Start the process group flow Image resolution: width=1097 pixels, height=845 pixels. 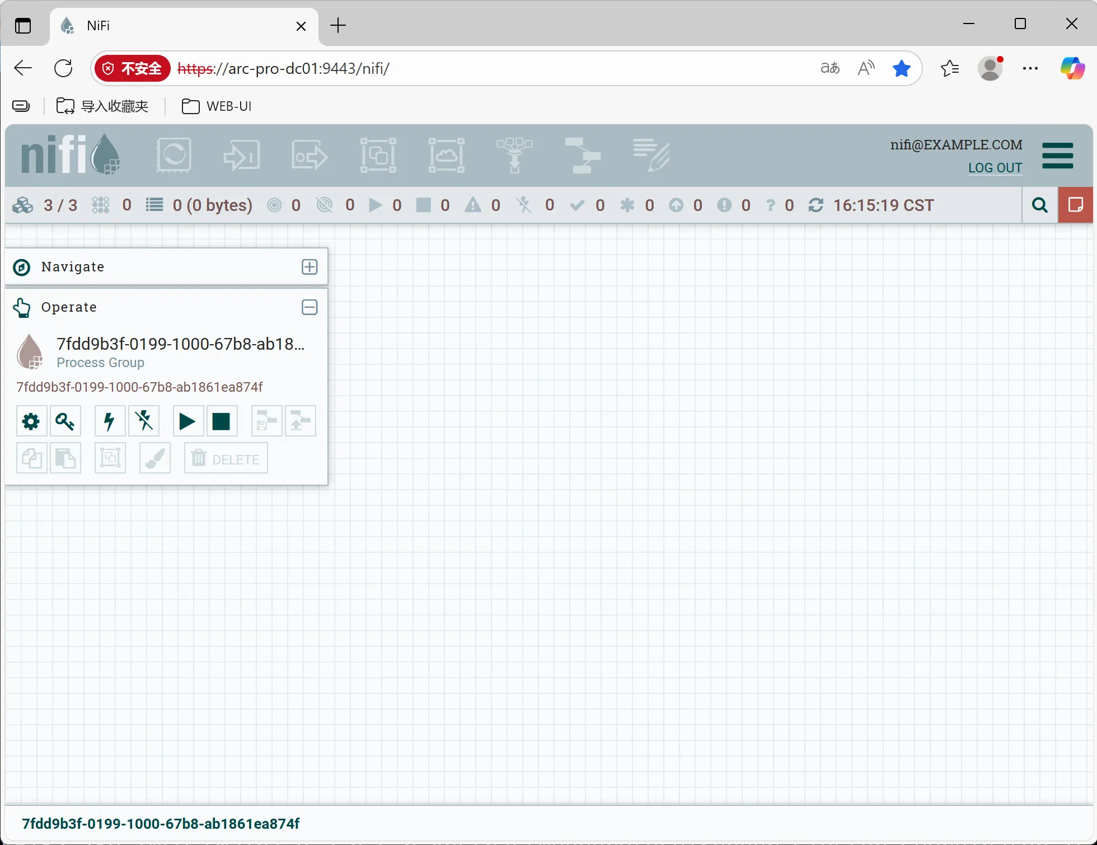(x=187, y=421)
